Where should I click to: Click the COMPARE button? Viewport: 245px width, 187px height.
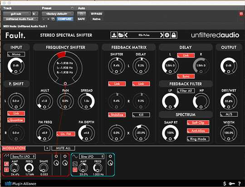[x=65, y=19]
